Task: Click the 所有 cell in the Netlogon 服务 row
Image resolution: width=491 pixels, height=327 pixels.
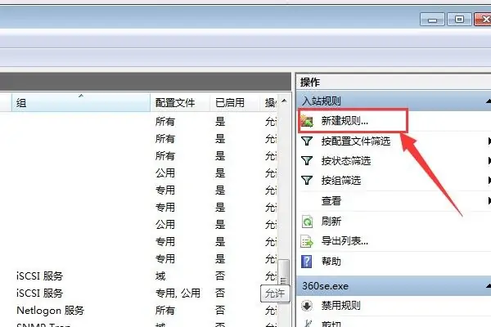Action: [x=164, y=311]
